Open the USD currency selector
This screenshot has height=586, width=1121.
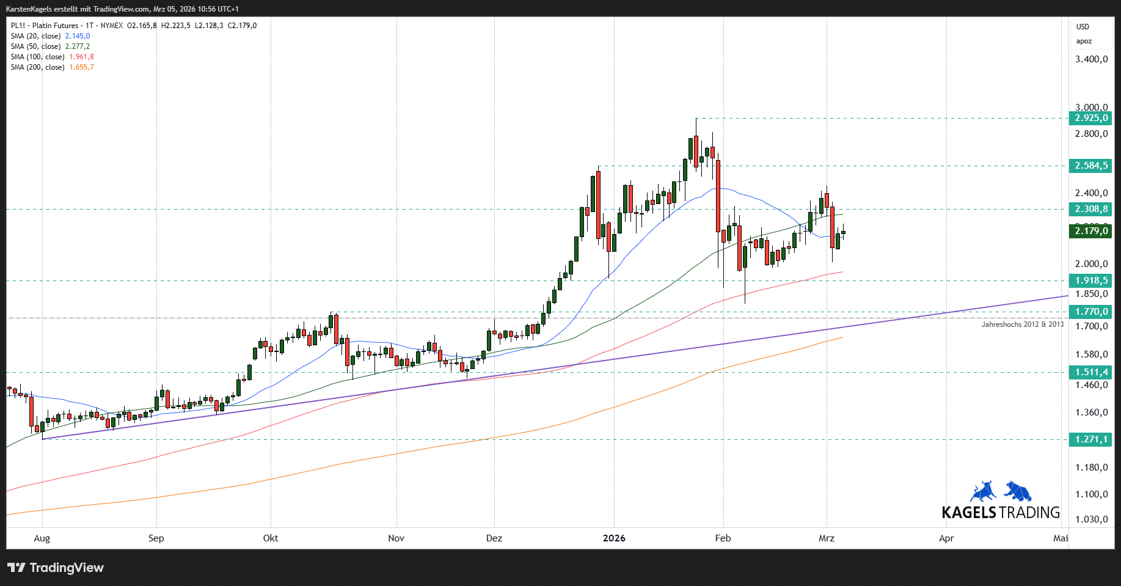(1083, 27)
